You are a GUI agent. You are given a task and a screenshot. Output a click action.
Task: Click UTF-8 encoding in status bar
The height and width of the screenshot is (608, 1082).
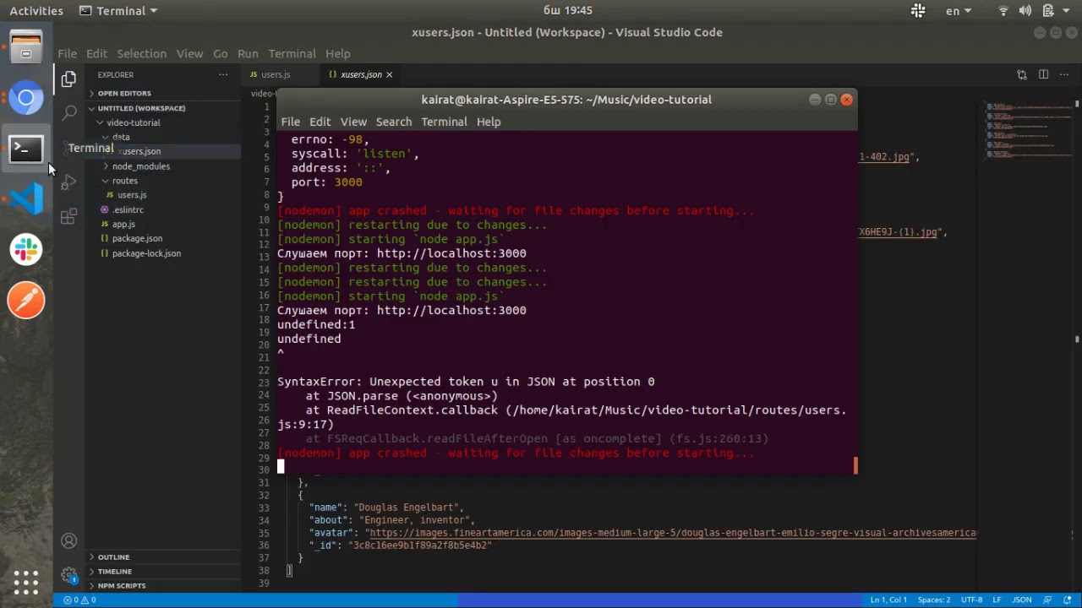coord(971,600)
